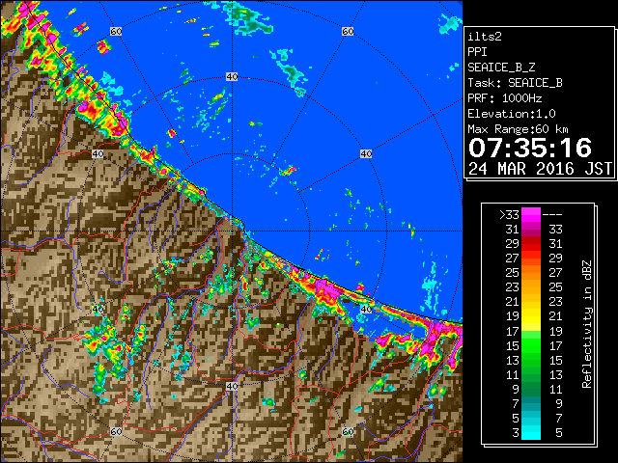Select the "SEAICE_B_Z" product label
618x463 pixels.
pyautogui.click(x=501, y=68)
